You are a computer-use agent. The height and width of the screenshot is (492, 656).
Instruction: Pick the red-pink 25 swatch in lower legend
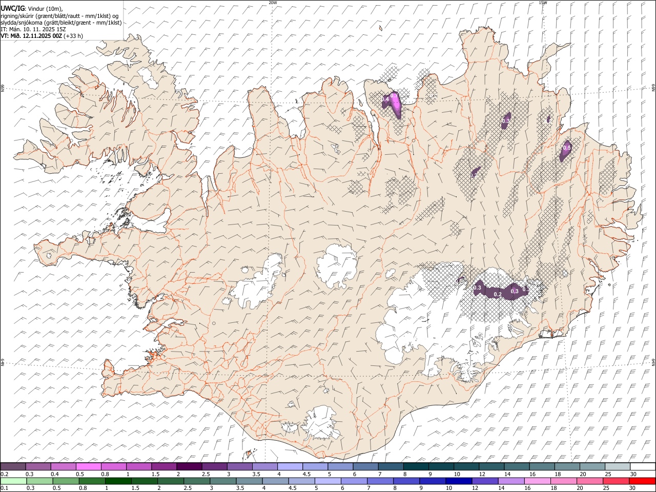pyautogui.click(x=616, y=481)
